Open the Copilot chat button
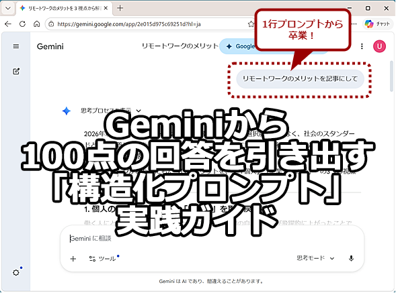The height and width of the screenshot is (293, 396). (378, 24)
